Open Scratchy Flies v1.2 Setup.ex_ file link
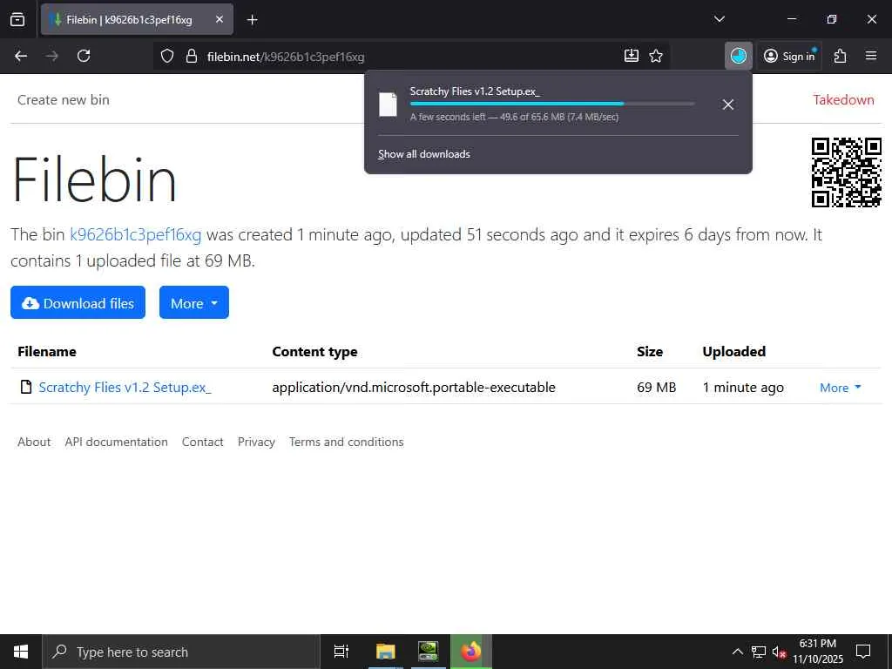The height and width of the screenshot is (669, 892). point(125,388)
